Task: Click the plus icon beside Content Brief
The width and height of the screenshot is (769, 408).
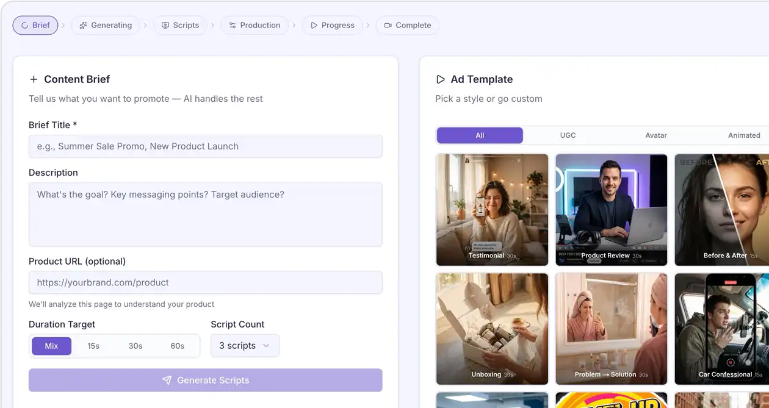Action: tap(33, 79)
